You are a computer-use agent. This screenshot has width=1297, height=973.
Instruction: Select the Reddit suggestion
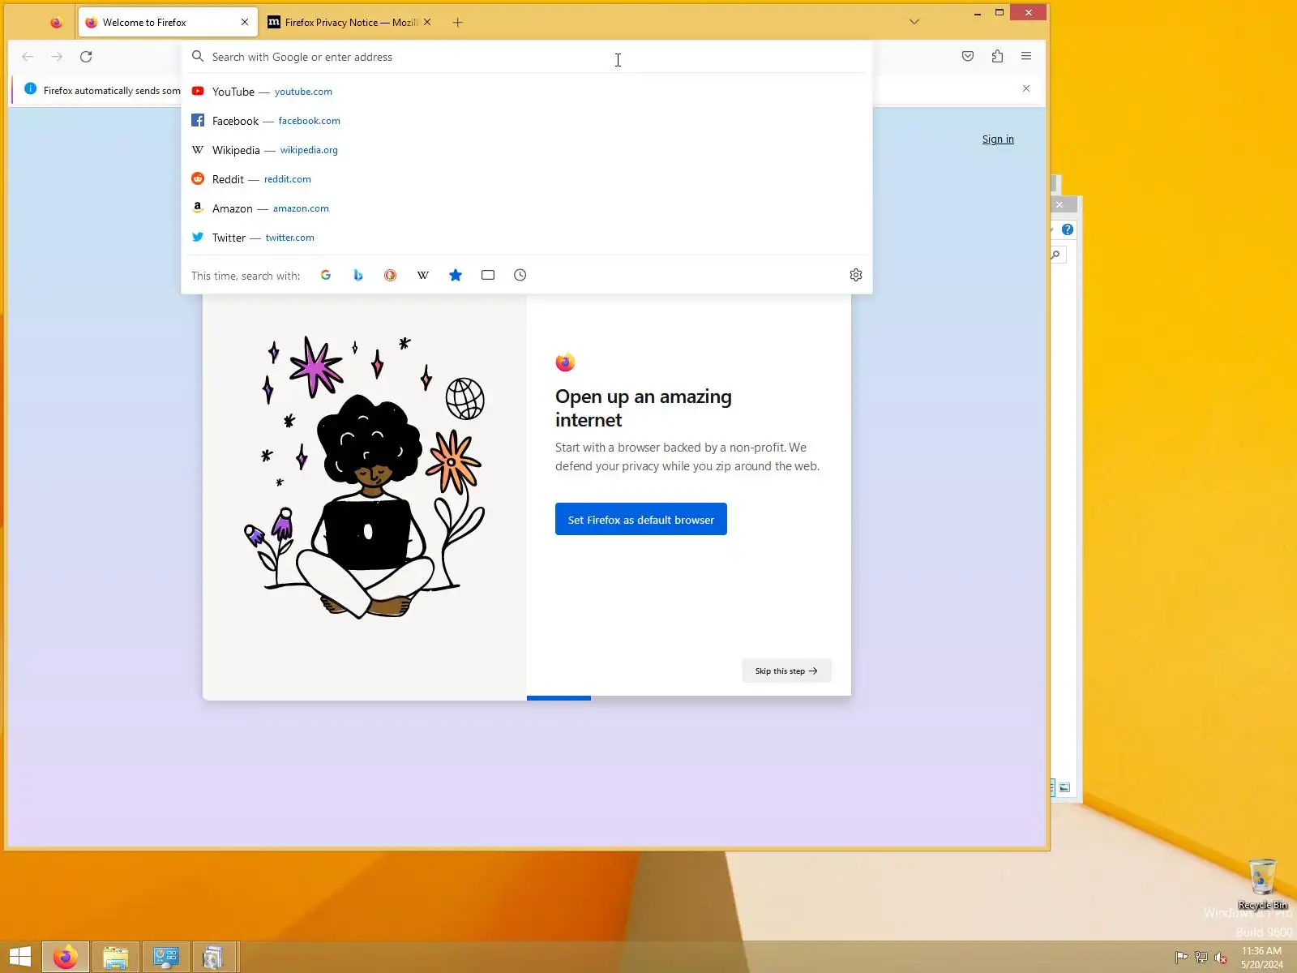point(527,179)
